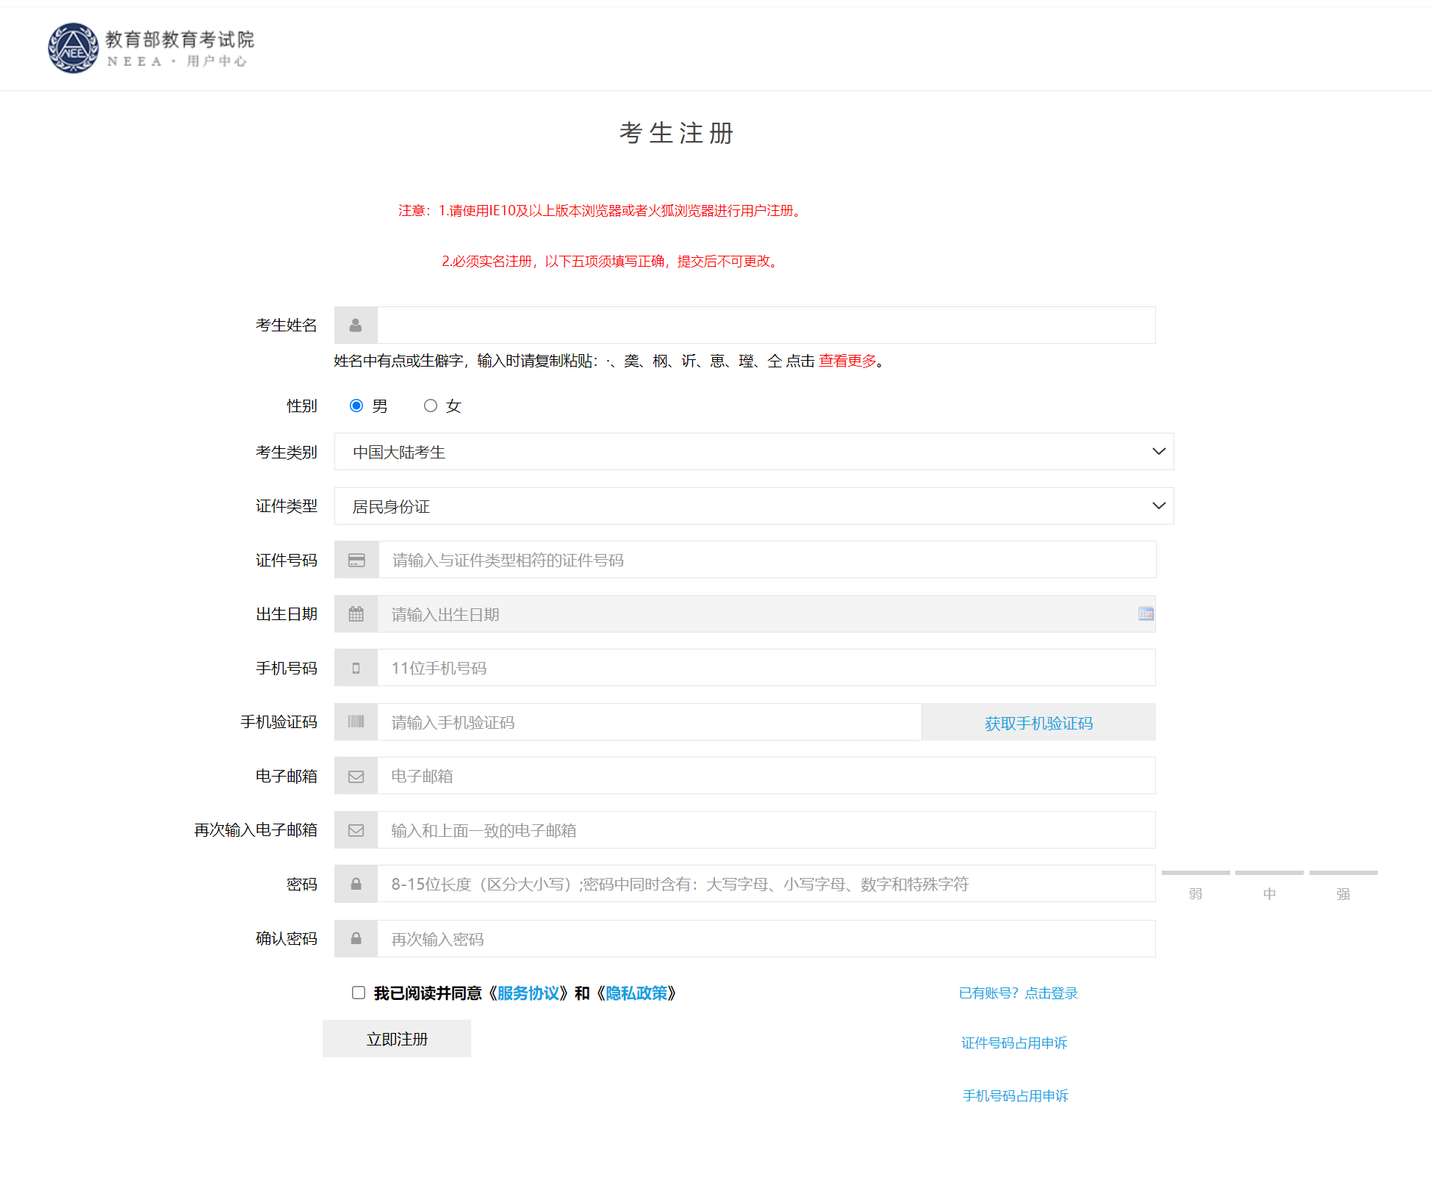This screenshot has width=1433, height=1188.
Task: Click the envelope icon beside 电子邮箱
Action: point(356,777)
